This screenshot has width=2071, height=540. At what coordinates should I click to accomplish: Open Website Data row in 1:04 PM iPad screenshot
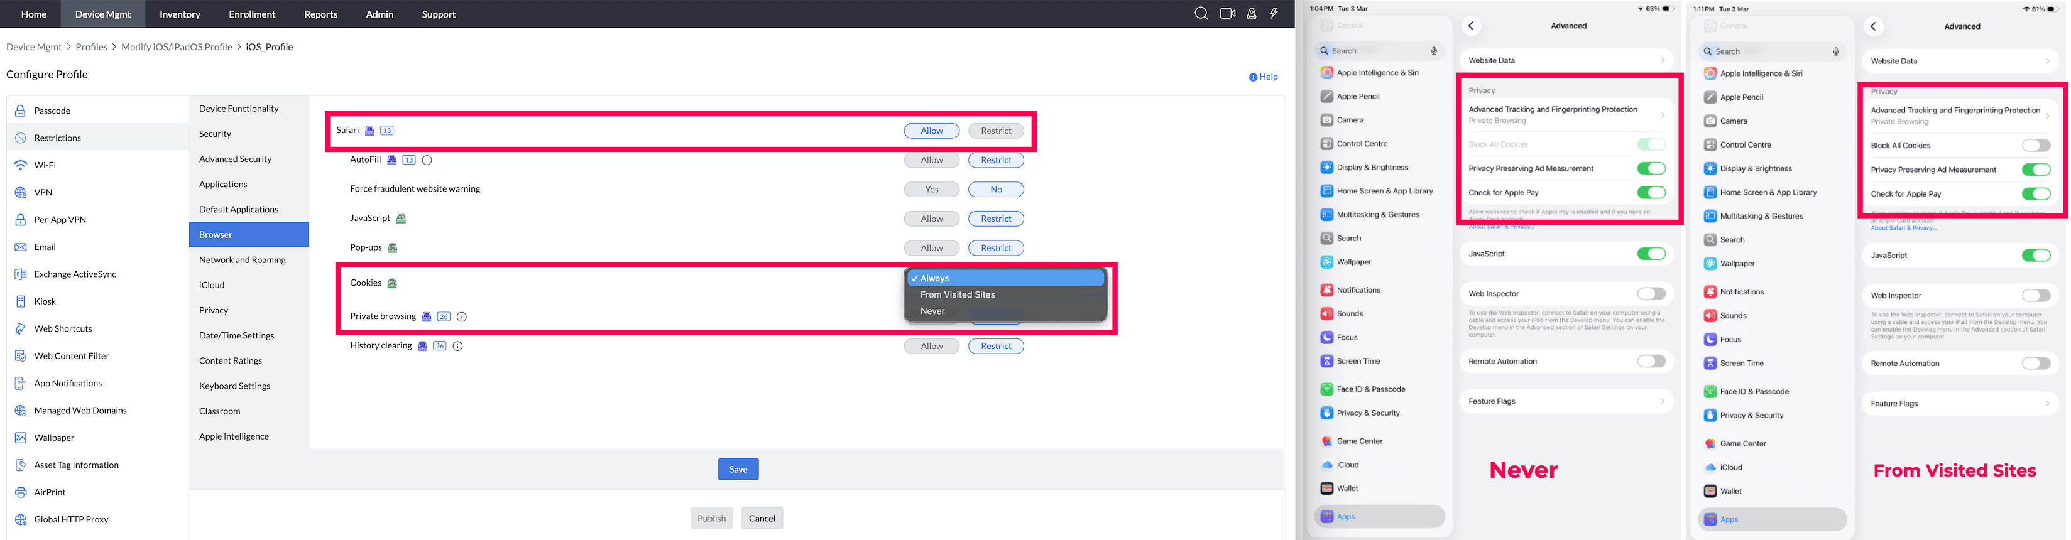pyautogui.click(x=1566, y=60)
